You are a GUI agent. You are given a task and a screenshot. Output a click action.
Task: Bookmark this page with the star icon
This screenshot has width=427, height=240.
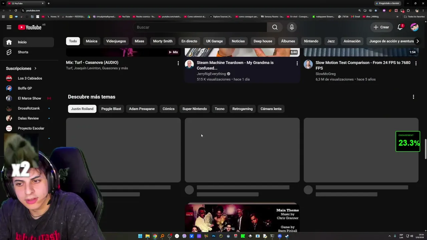click(376, 10)
